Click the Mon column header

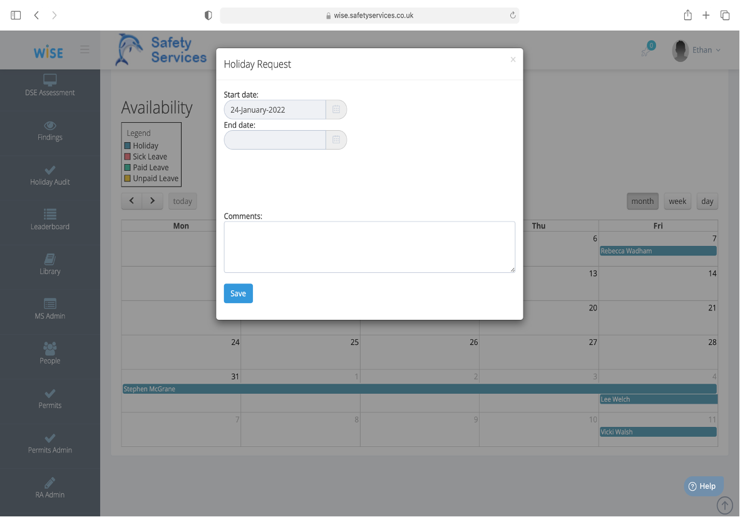tap(181, 225)
